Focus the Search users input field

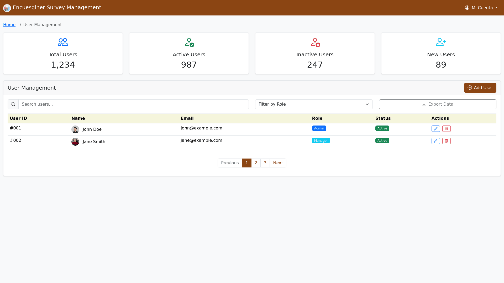coord(133,104)
